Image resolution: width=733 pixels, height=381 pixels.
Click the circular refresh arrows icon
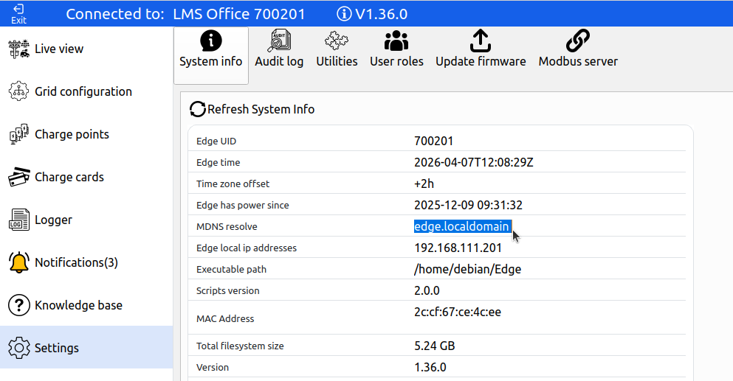[x=197, y=109]
